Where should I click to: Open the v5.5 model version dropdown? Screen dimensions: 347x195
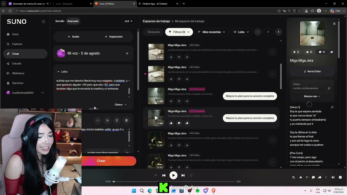click(x=128, y=21)
